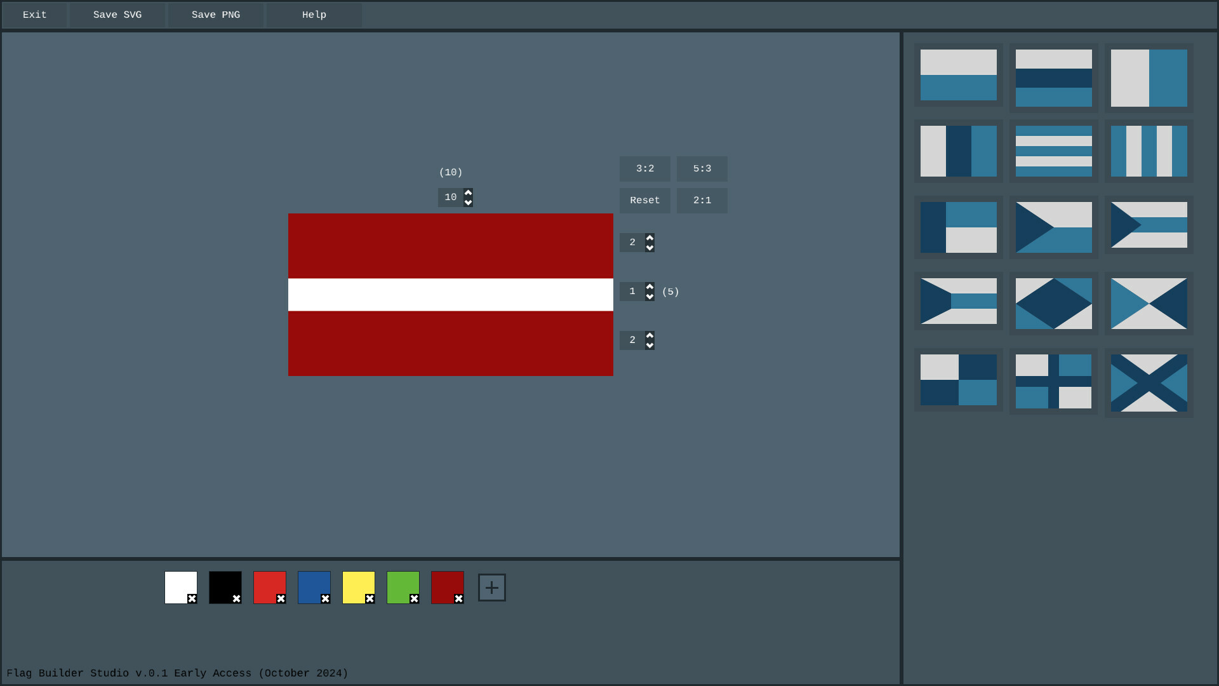Set the flag aspect ratio to 3:2

[644, 169]
